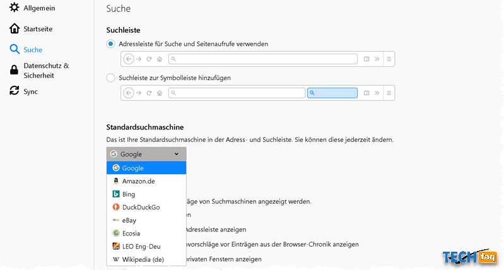Click the Wikipedia W icon

tap(116, 259)
